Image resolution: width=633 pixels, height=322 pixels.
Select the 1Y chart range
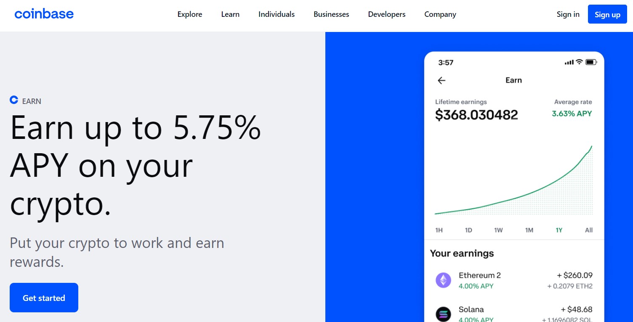pyautogui.click(x=559, y=230)
